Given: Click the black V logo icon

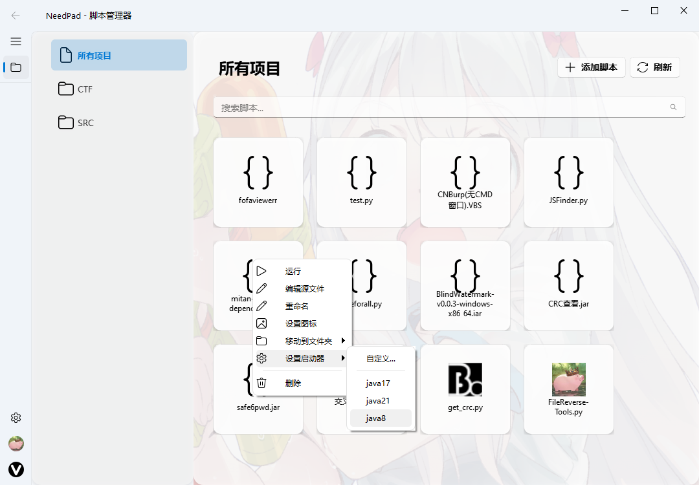Looking at the screenshot, I should click(16, 469).
